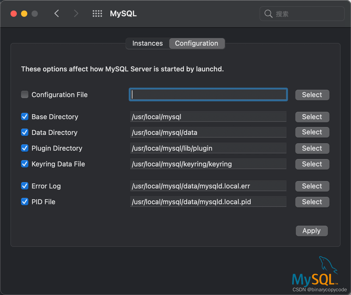The image size is (351, 295).
Task: Click Select button for Keyring Data File
Action: click(x=312, y=164)
